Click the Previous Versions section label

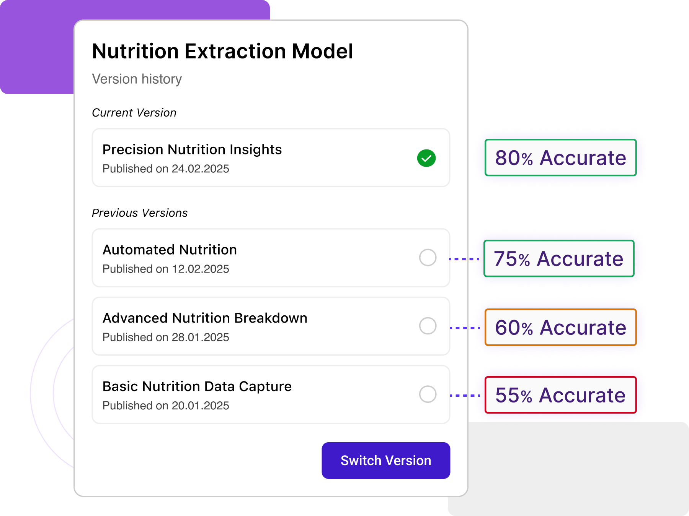[x=140, y=213]
